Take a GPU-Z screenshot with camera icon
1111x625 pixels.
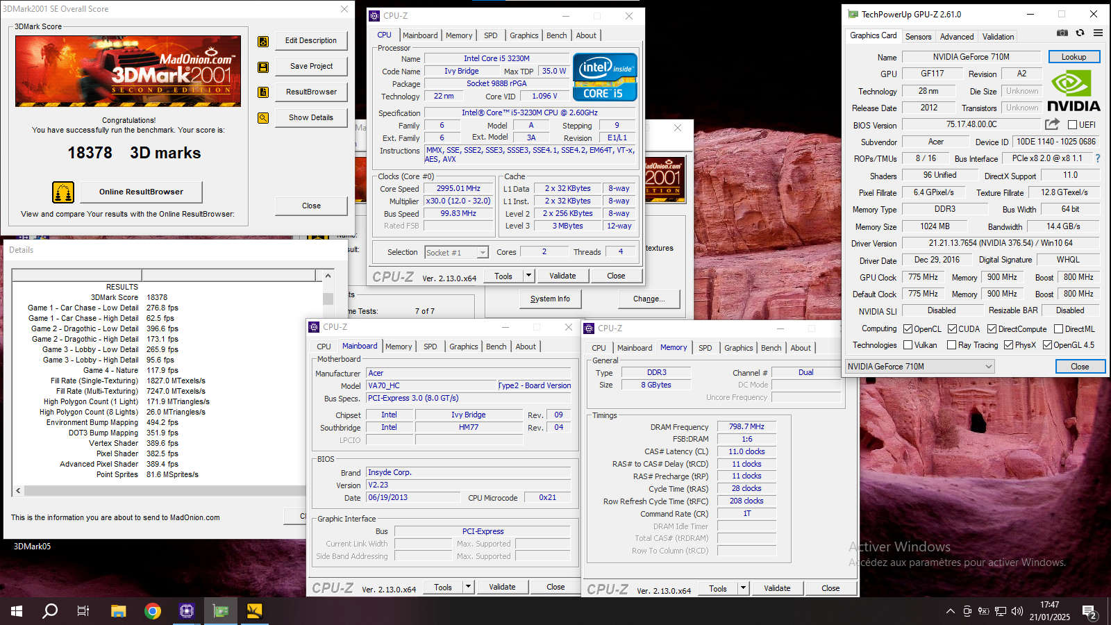tap(1062, 33)
